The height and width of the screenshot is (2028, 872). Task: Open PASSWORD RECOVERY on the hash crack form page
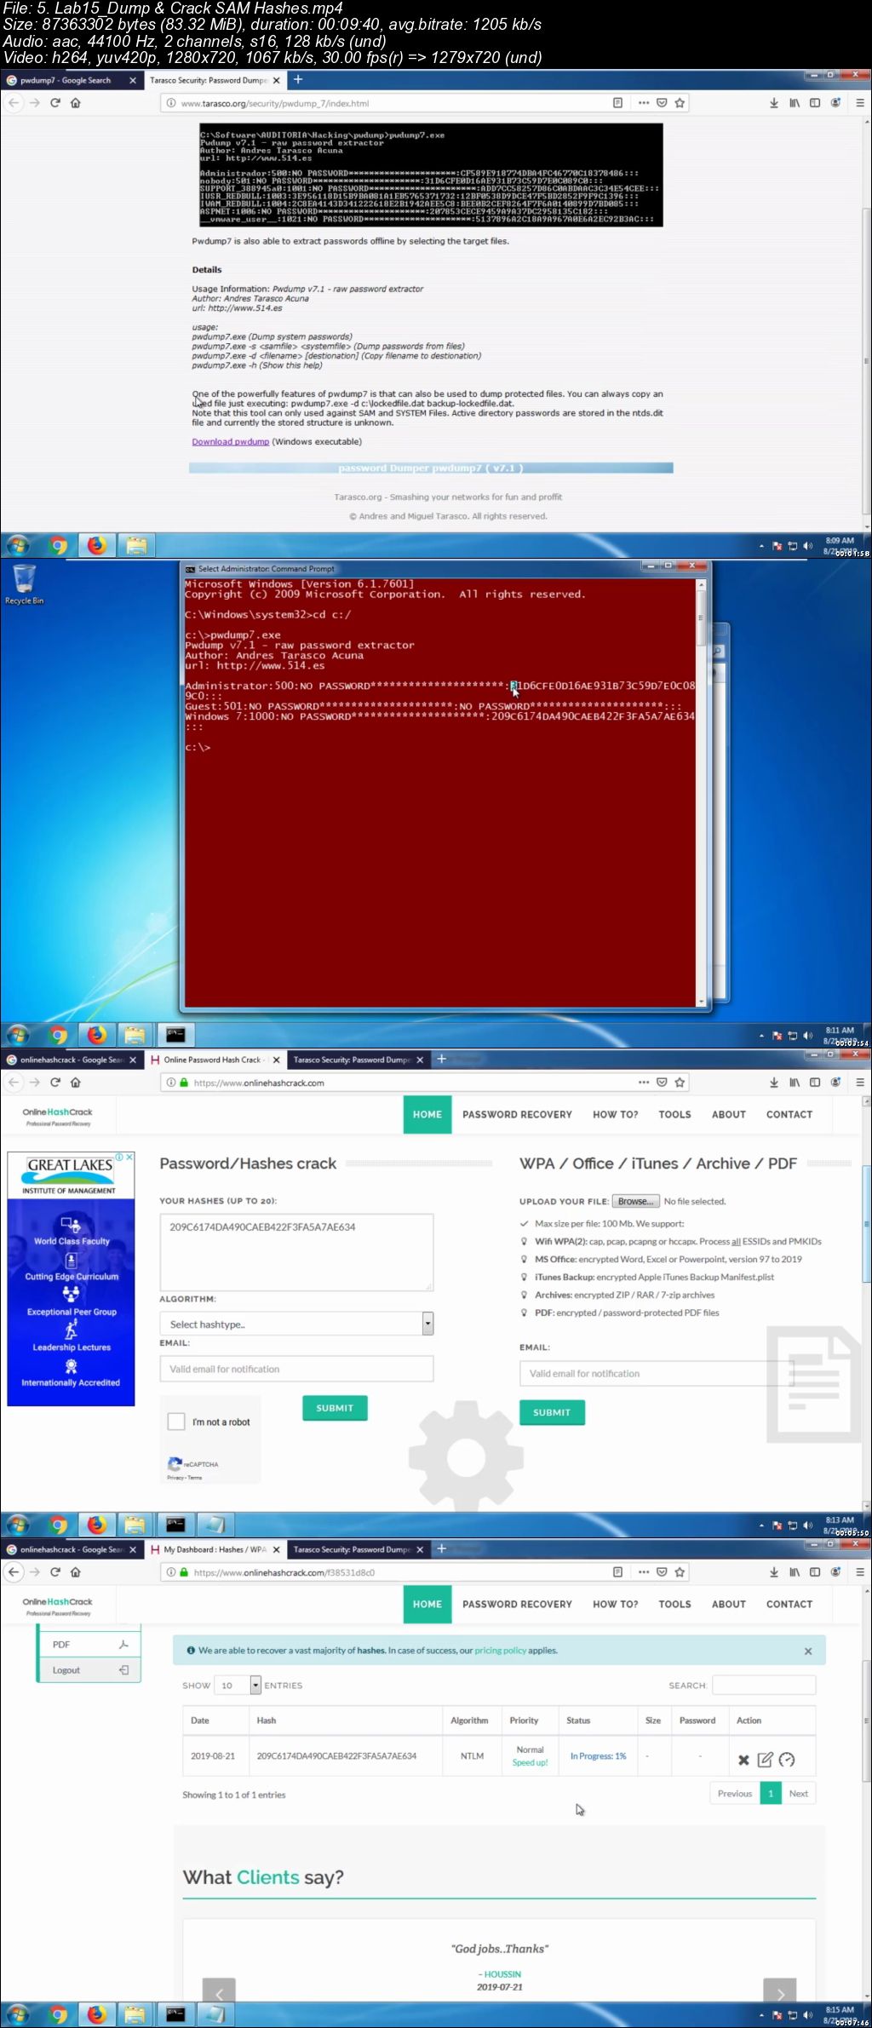click(x=517, y=1114)
